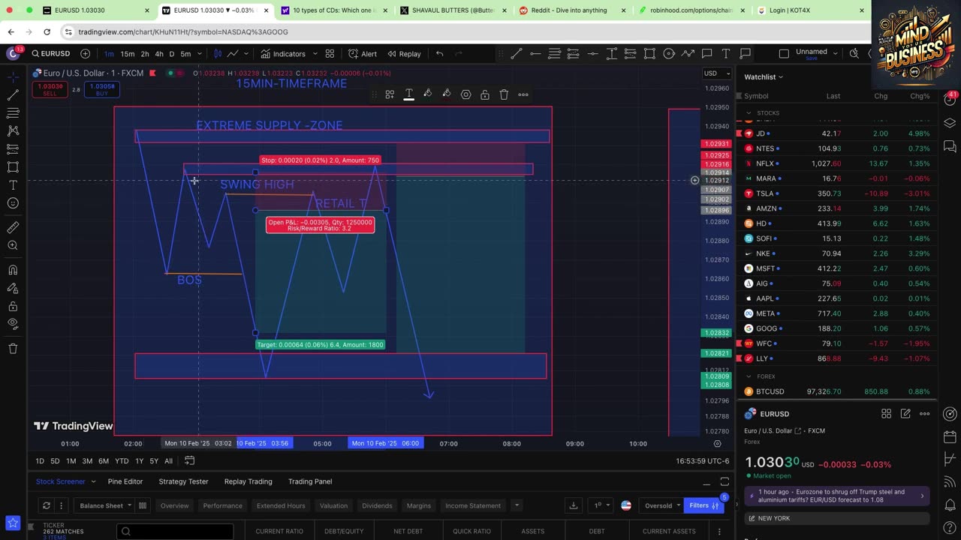Select the 1m timeframe
961x540 pixels.
109,54
